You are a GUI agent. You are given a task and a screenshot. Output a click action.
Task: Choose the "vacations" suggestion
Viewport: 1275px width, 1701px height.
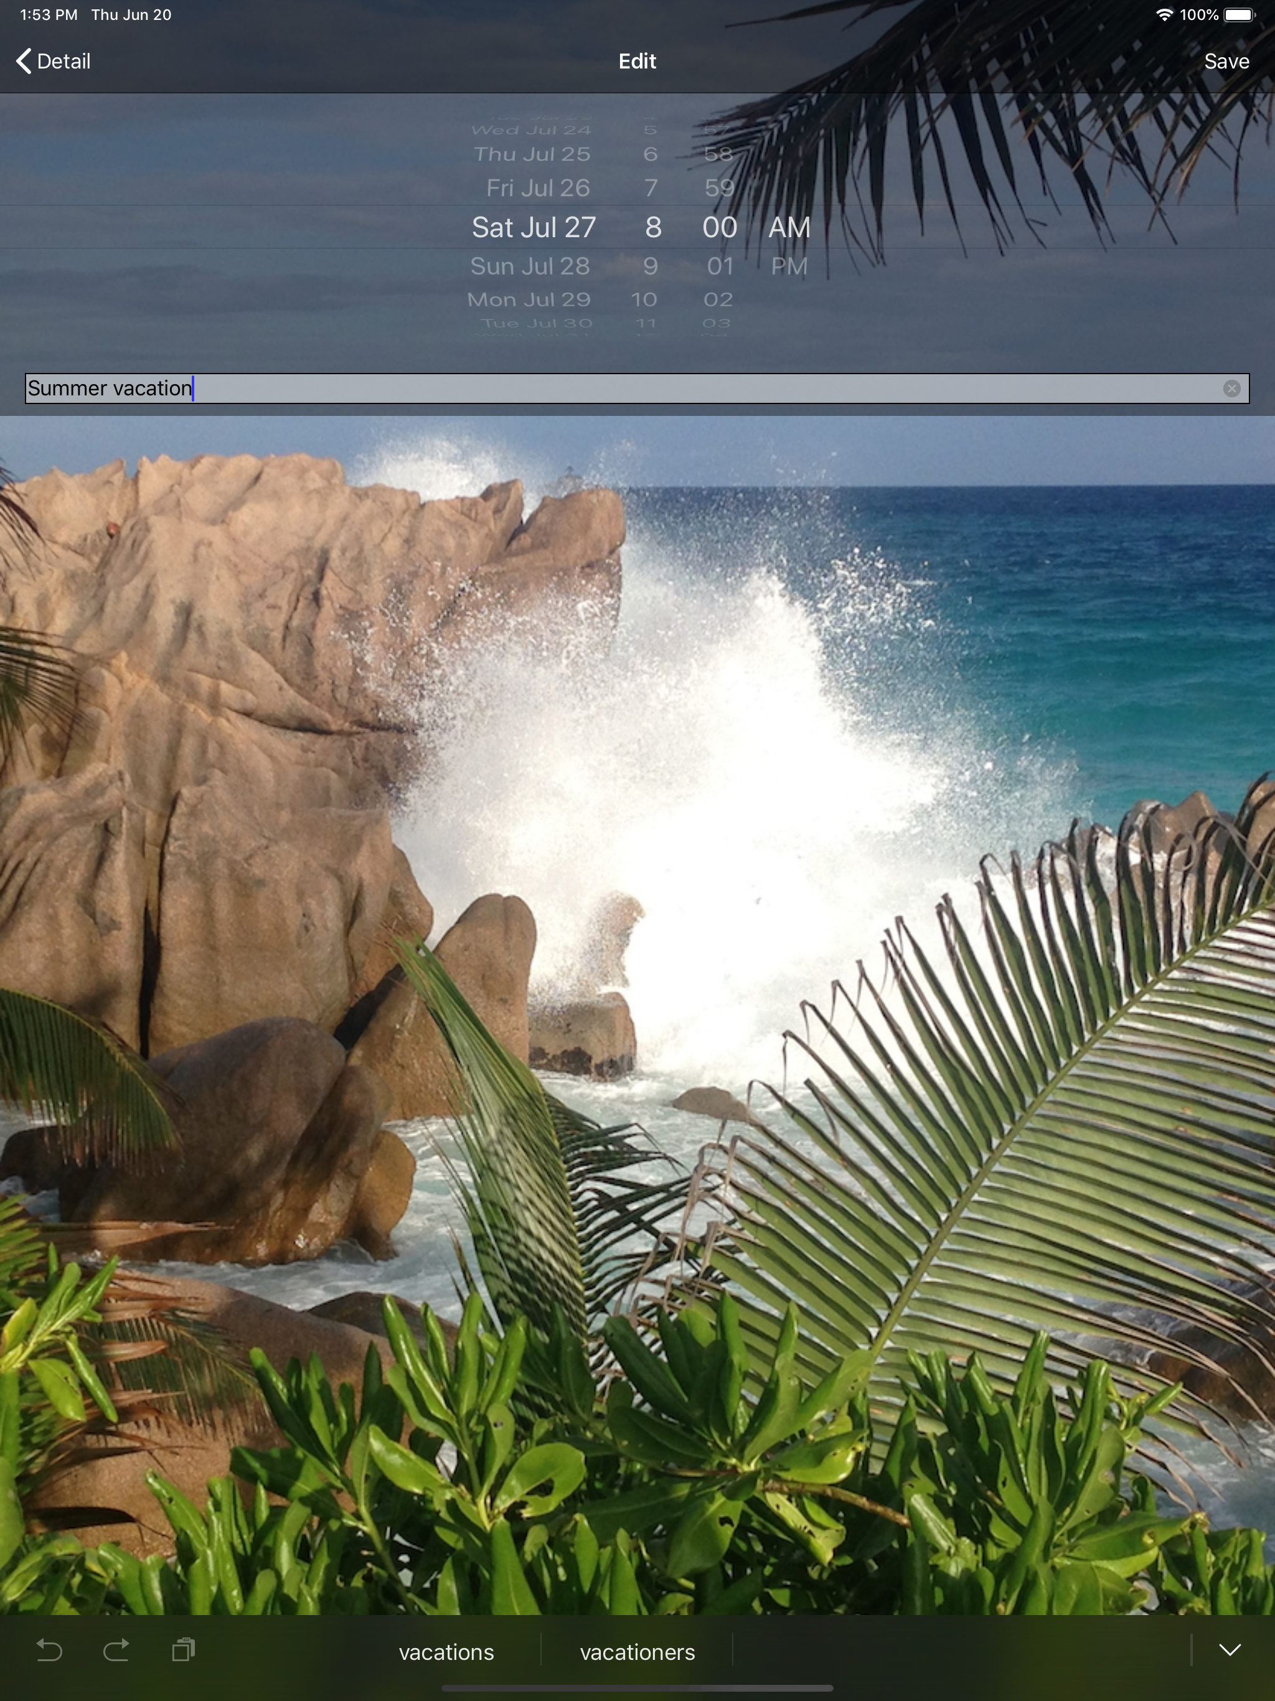tap(446, 1652)
